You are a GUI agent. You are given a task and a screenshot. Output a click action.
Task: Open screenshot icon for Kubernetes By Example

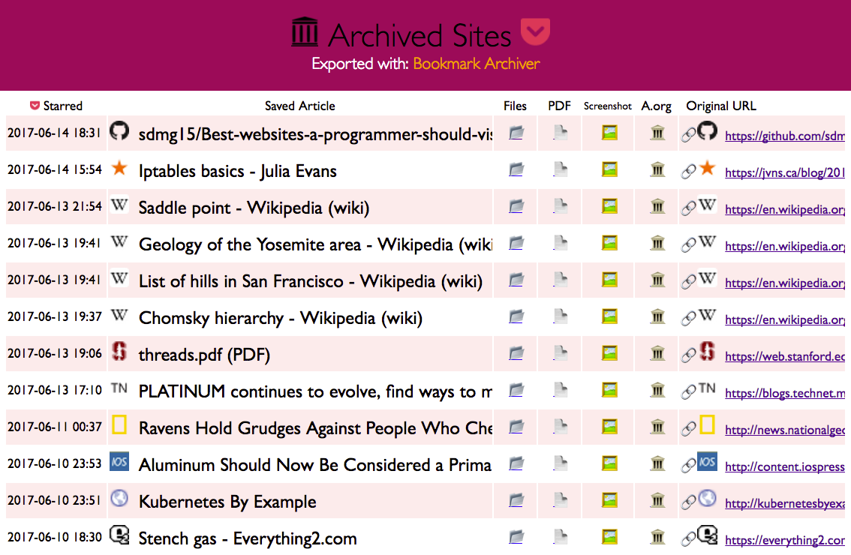pos(609,500)
